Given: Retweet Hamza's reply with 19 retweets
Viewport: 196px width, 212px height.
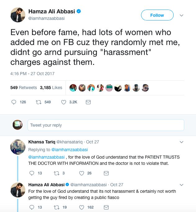Looking at the screenshot, I should point(56,207).
